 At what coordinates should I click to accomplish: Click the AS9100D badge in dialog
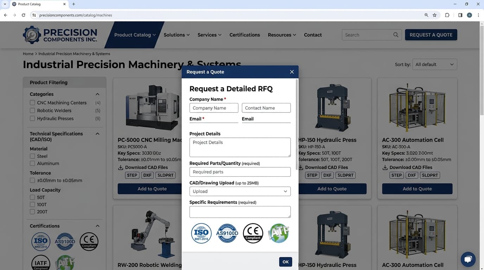click(227, 233)
